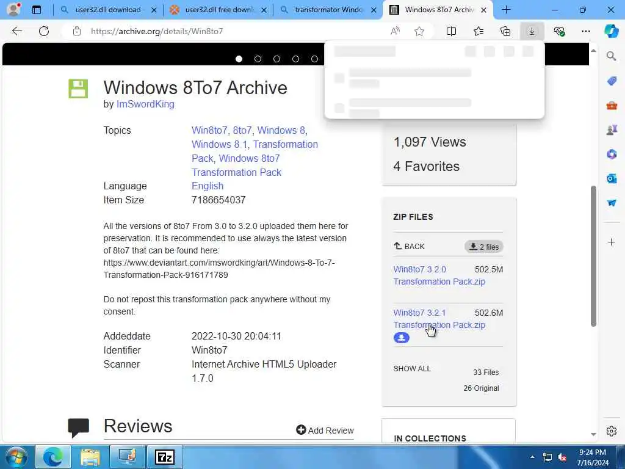Open the tab actions menu icon

point(36,10)
